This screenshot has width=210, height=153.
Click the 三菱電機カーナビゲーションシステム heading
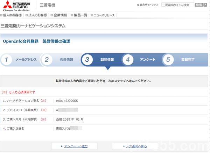(x=33, y=26)
